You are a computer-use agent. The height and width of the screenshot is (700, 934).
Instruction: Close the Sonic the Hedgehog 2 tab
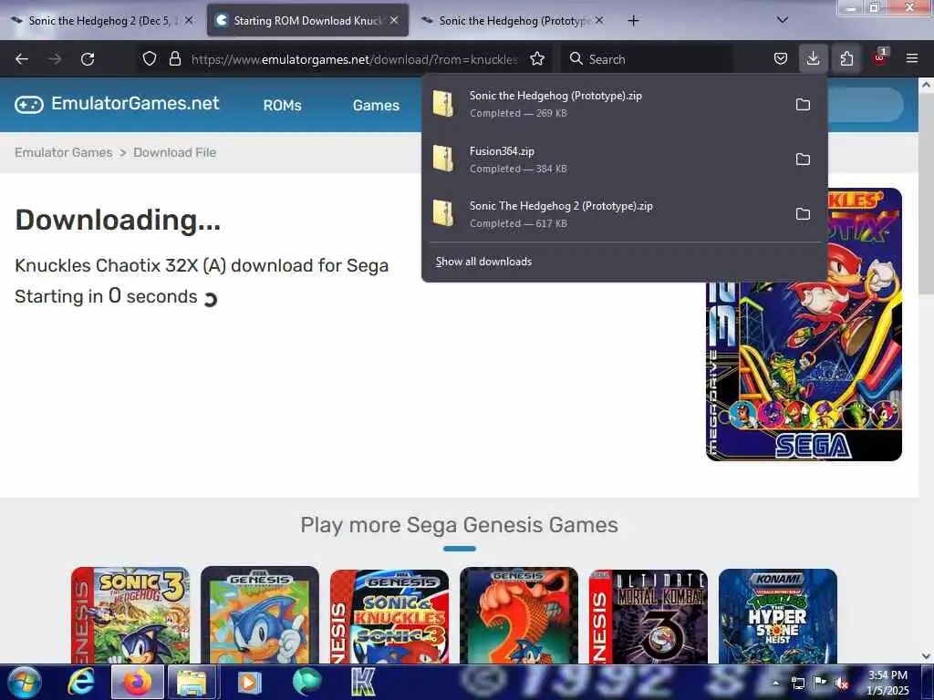[189, 20]
